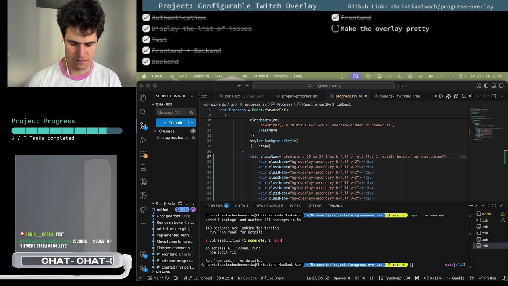Viewport: 508px width, 286px height.
Task: Toggle the Authentication checklist checkbox
Action: pos(146,17)
